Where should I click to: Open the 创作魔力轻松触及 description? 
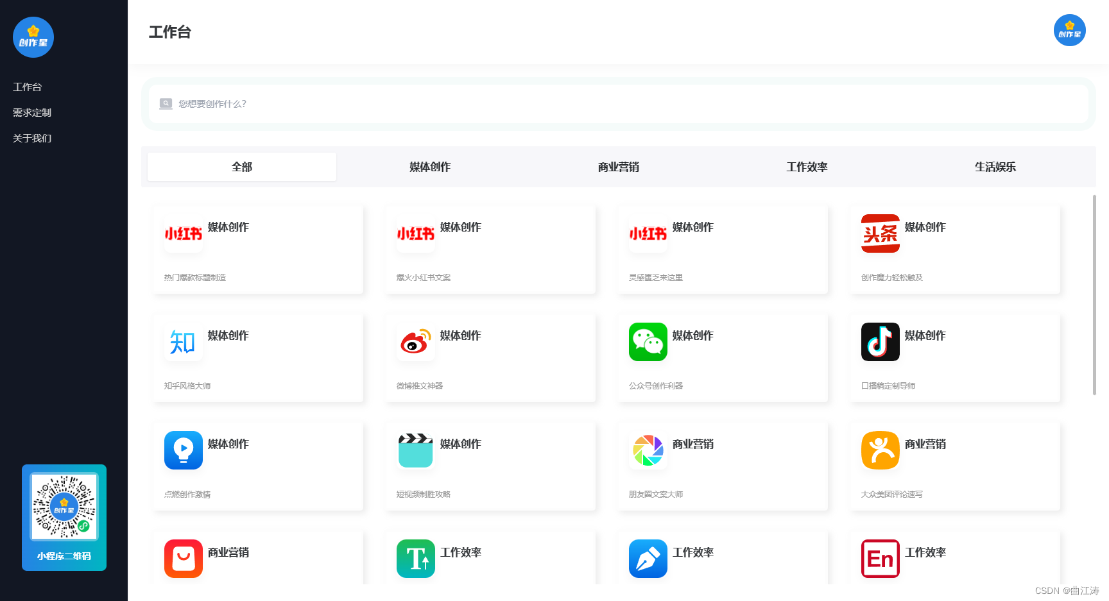pyautogui.click(x=892, y=278)
